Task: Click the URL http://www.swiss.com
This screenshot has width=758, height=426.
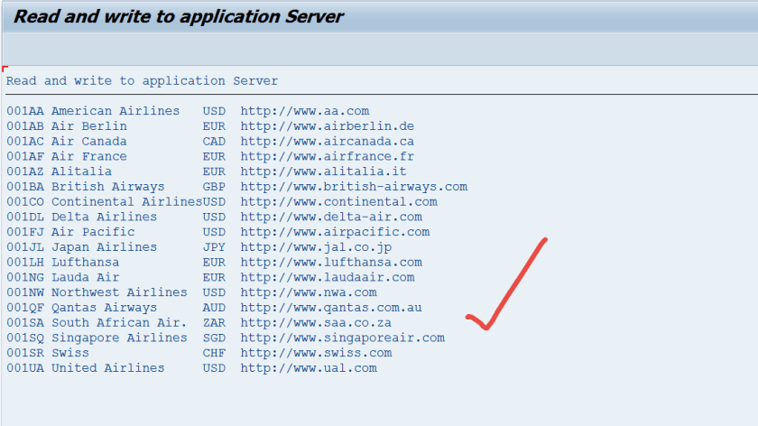Action: [x=316, y=353]
